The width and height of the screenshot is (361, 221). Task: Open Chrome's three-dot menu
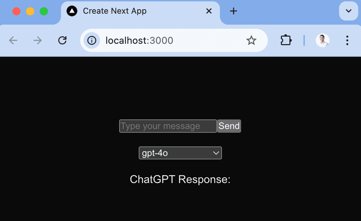click(347, 40)
